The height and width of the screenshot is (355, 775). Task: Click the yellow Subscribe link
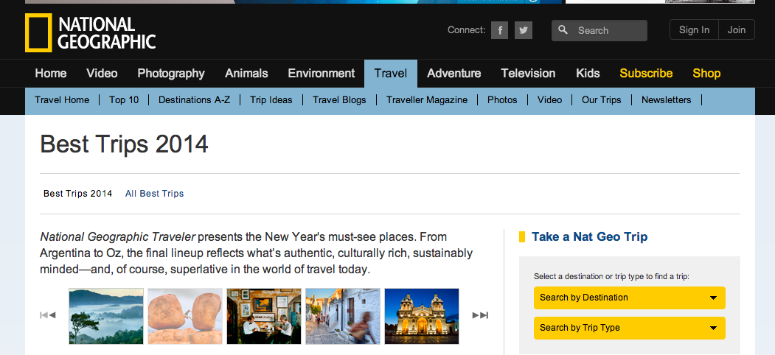point(646,74)
